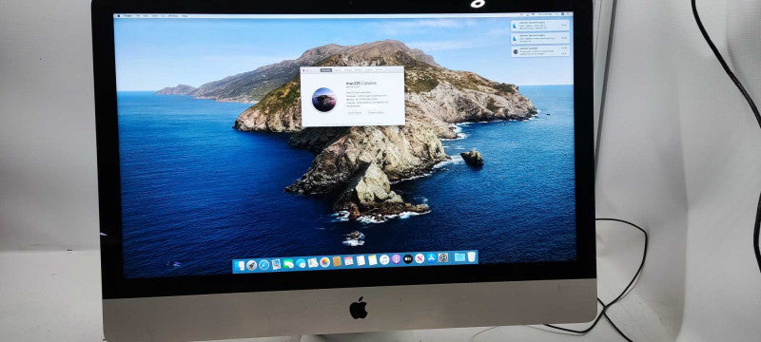Click the macOS Catalina round logo image
Image resolution: width=761 pixels, height=342 pixels.
(x=324, y=100)
